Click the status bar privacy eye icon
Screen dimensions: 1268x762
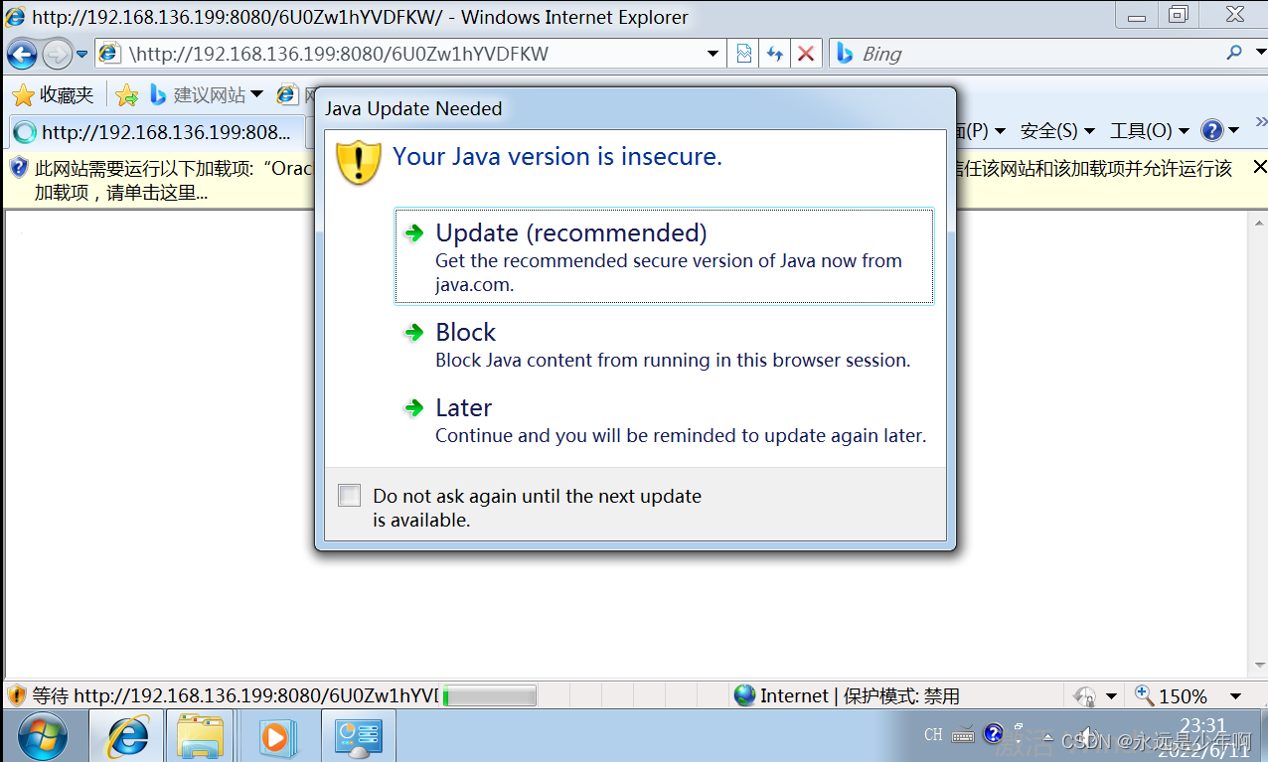pos(1086,696)
